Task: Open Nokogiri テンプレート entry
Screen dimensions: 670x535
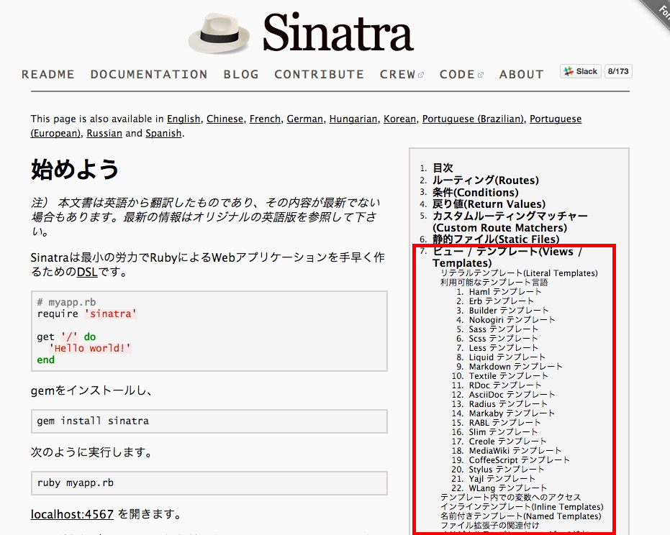Action: (512, 320)
